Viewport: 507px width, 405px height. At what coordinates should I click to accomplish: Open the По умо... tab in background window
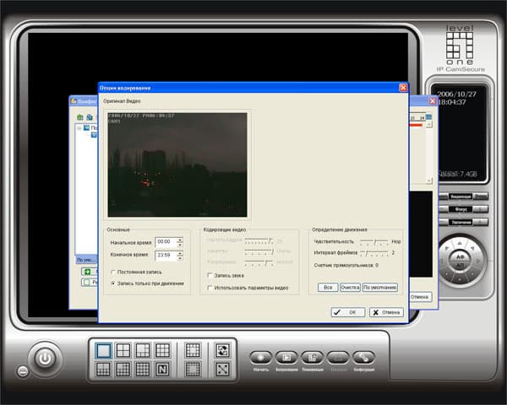[x=85, y=260]
